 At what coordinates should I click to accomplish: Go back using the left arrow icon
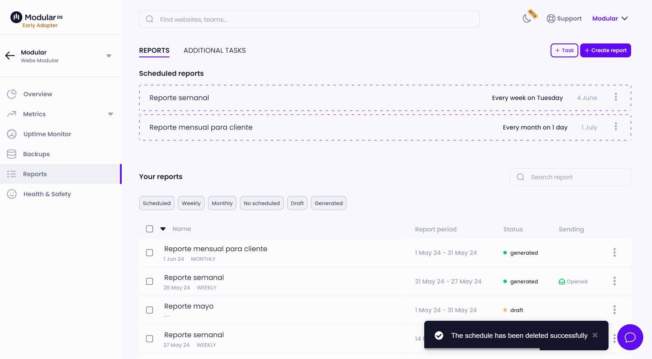point(10,56)
